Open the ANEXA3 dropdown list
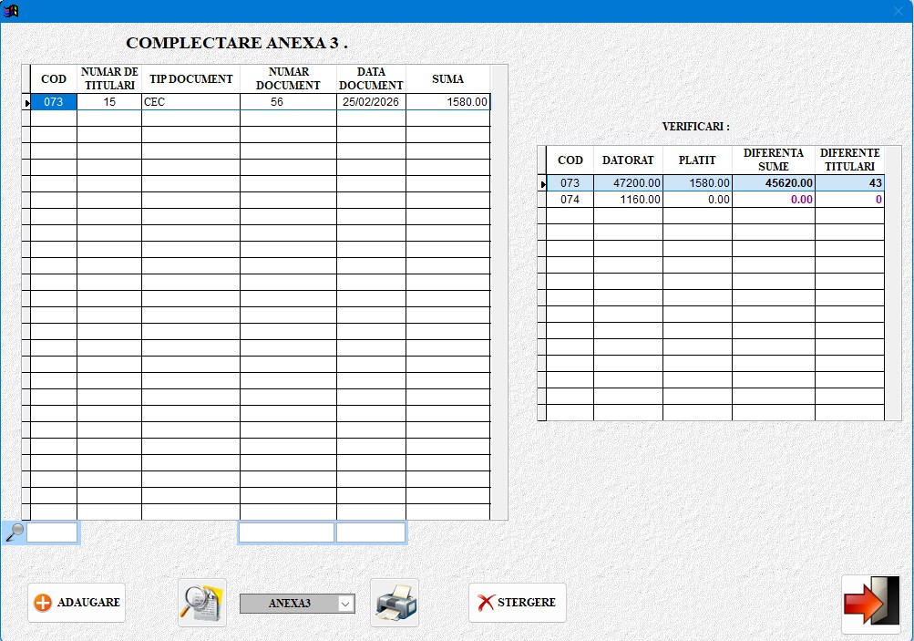 [x=345, y=604]
